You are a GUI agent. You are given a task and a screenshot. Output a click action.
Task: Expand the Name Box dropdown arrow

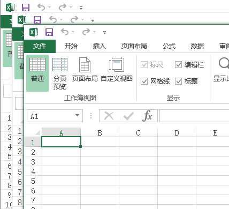pos(77,115)
